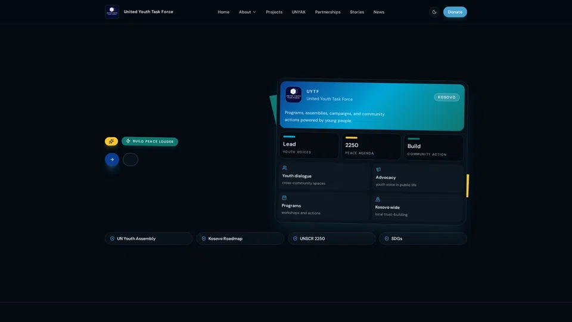Click the Kosovo wide heading text
Image resolution: width=572 pixels, height=322 pixels.
click(387, 208)
